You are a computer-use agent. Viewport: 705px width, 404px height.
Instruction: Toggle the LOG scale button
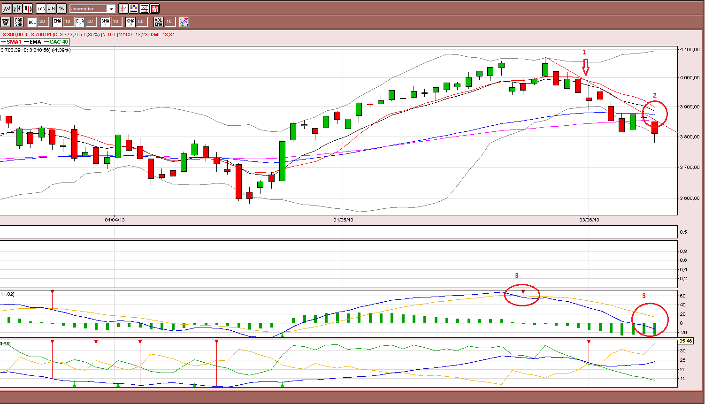(x=41, y=8)
